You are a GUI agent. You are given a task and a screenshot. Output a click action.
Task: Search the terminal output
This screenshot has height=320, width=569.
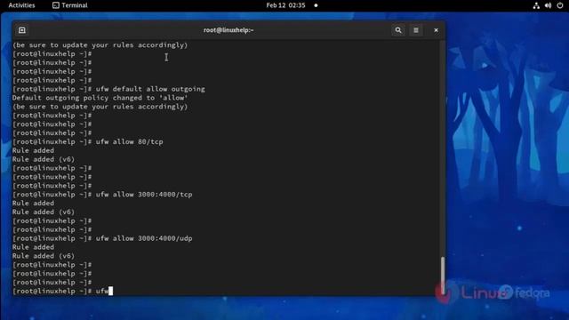tap(398, 30)
